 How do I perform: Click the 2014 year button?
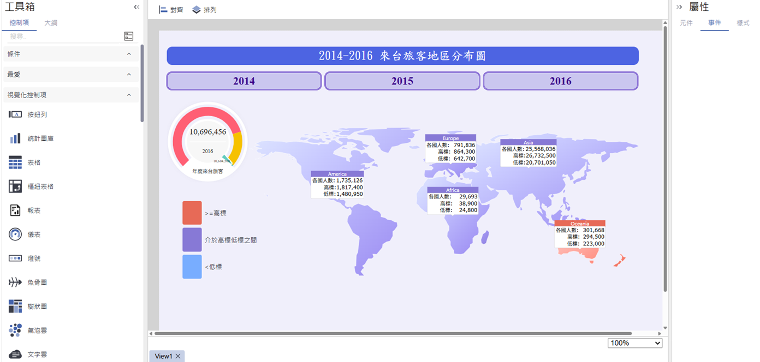244,81
